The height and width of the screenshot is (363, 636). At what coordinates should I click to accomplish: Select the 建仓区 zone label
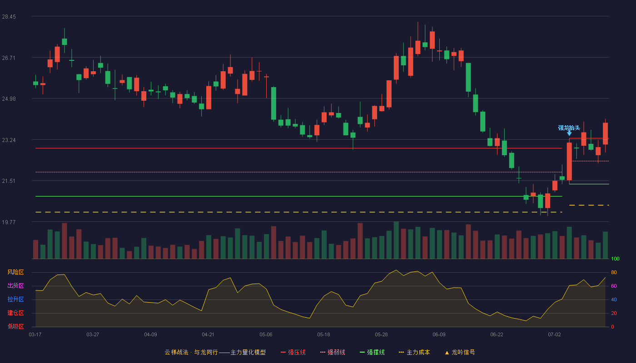pos(15,313)
